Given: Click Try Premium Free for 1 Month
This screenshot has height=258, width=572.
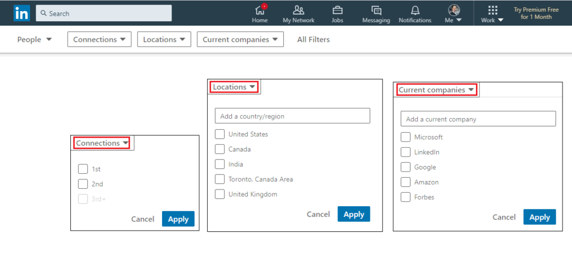Looking at the screenshot, I should point(536,13).
